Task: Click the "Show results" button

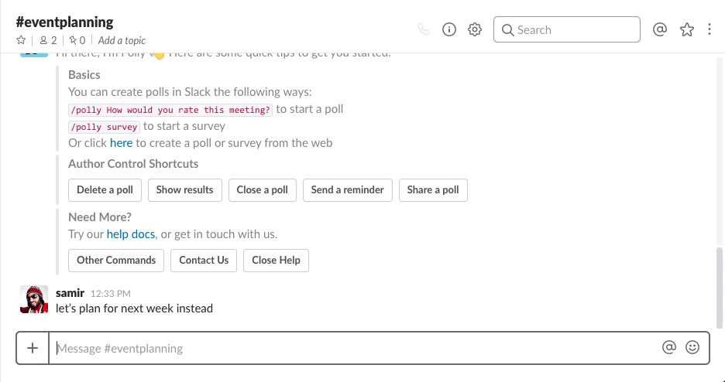Action: pyautogui.click(x=185, y=190)
